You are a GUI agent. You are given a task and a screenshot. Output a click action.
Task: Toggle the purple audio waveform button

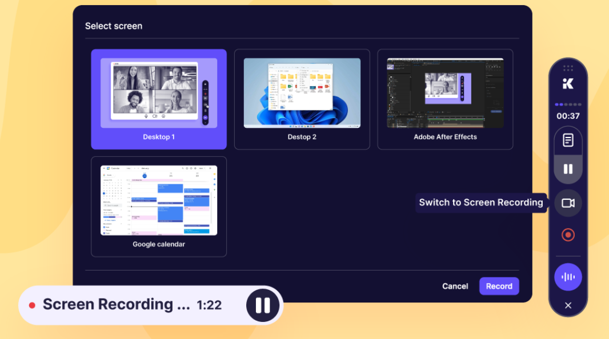568,277
